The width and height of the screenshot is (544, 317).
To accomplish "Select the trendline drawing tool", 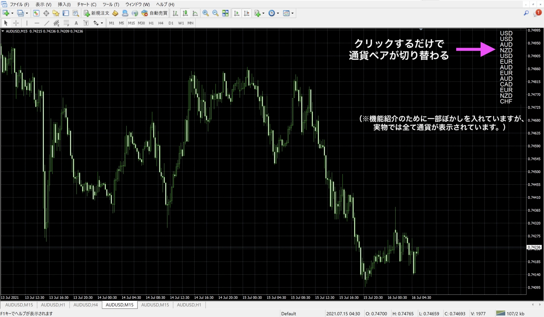I will 47,23.
